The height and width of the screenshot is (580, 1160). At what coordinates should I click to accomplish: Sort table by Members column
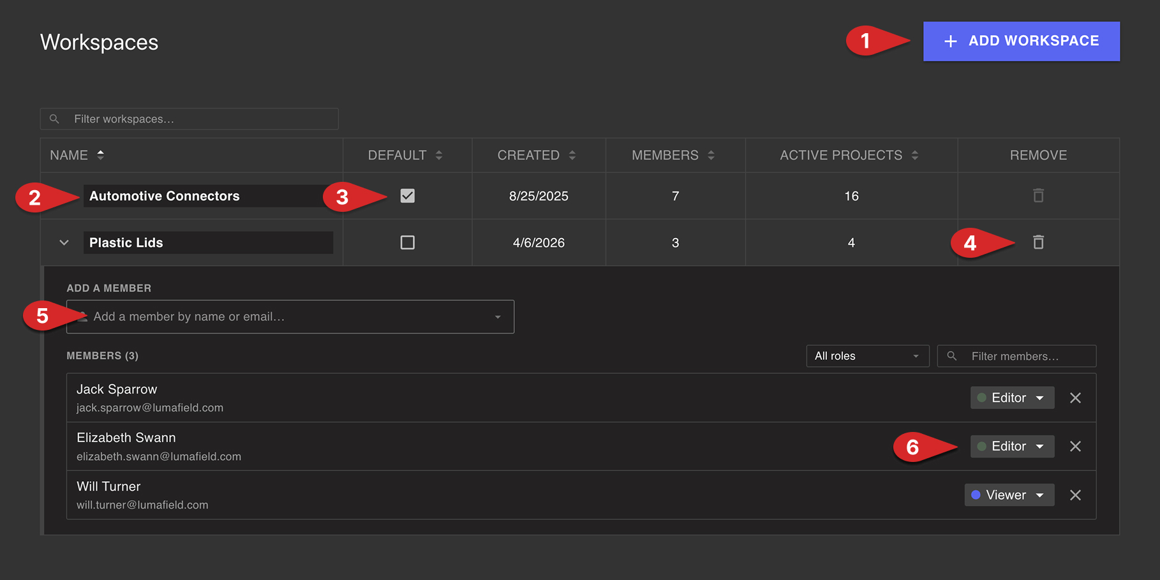[673, 155]
